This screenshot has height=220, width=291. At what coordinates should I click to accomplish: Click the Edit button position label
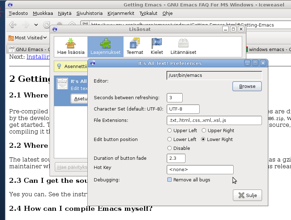(116, 140)
